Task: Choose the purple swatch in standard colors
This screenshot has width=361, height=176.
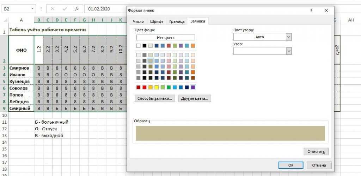Action: click(x=193, y=87)
